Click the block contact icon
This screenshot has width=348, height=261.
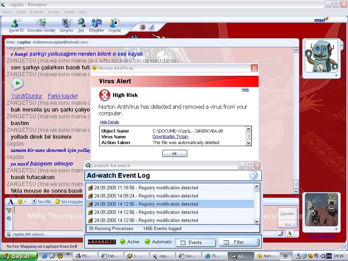pyautogui.click(x=143, y=27)
